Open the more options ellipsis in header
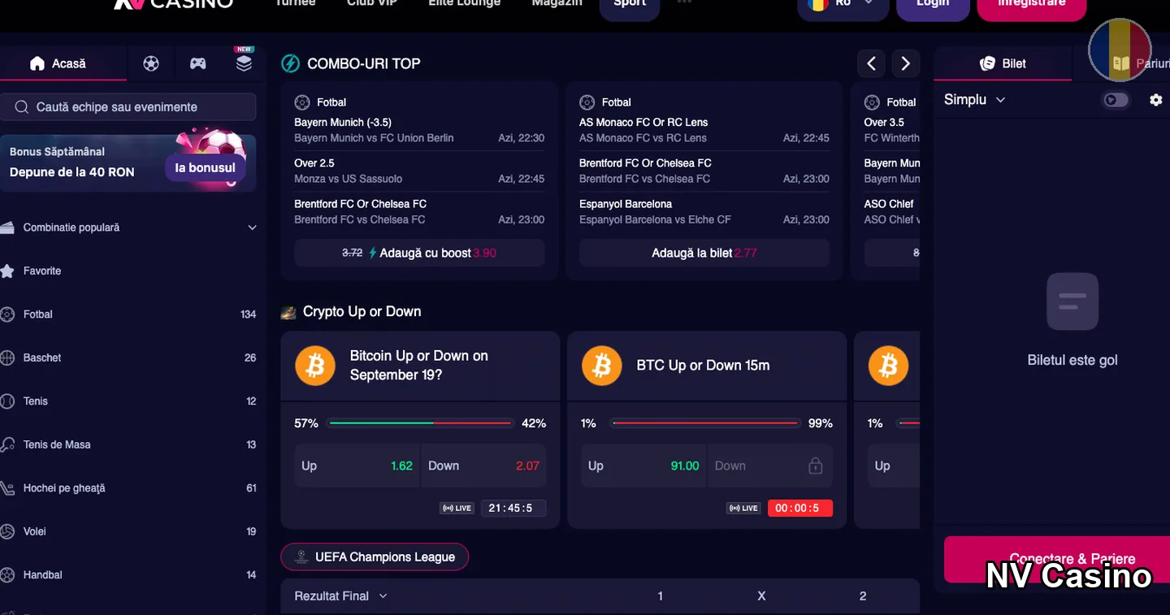Viewport: 1170px width, 615px height. [x=684, y=2]
